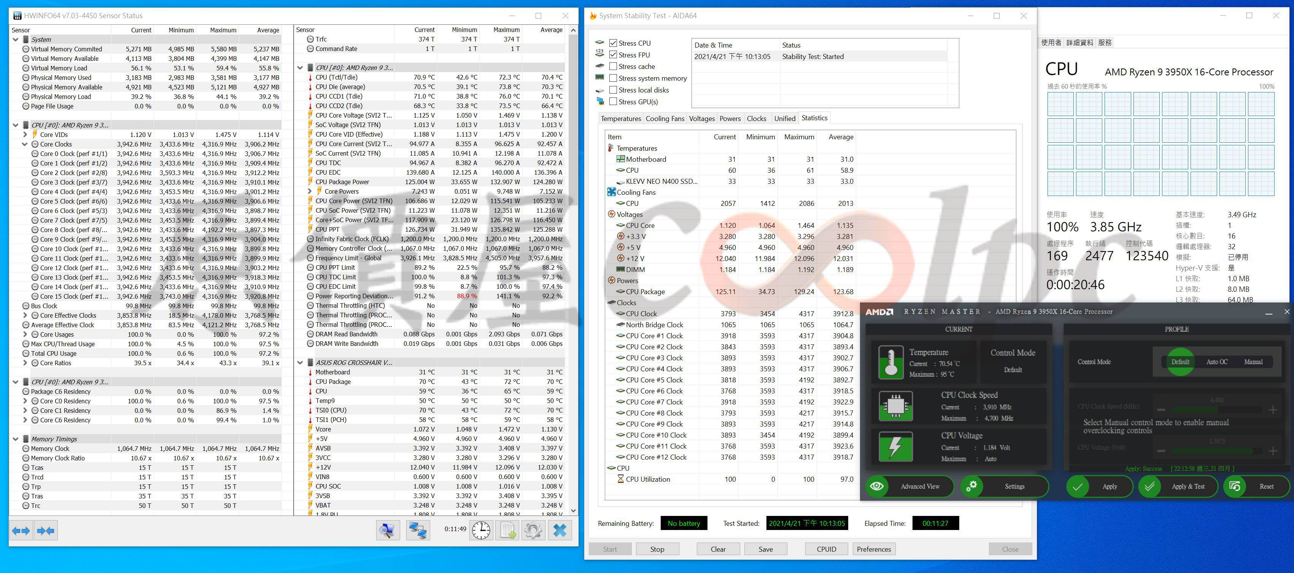Click HWiNFO collapse-columns arrows icon
Viewport: 1294px width, 573px height.
pyautogui.click(x=46, y=530)
